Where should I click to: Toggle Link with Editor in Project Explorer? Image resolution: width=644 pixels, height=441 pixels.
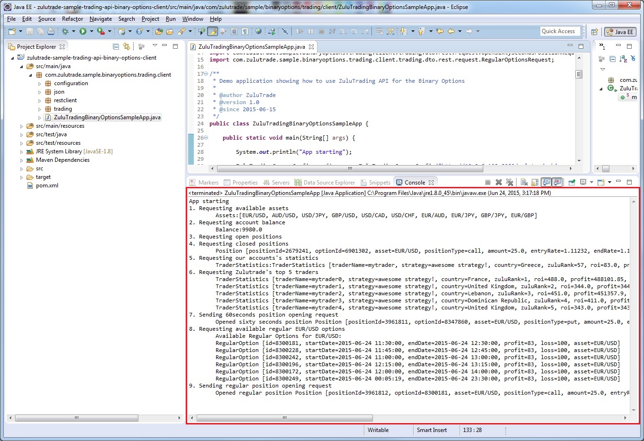click(127, 46)
